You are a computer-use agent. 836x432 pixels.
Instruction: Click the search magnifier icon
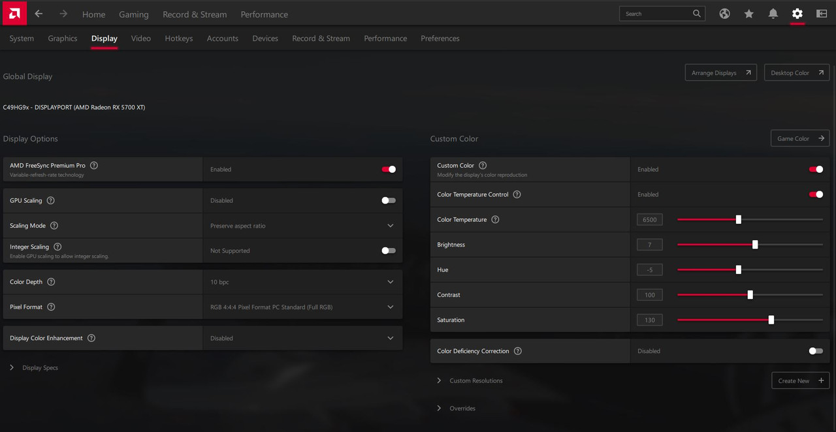(697, 14)
